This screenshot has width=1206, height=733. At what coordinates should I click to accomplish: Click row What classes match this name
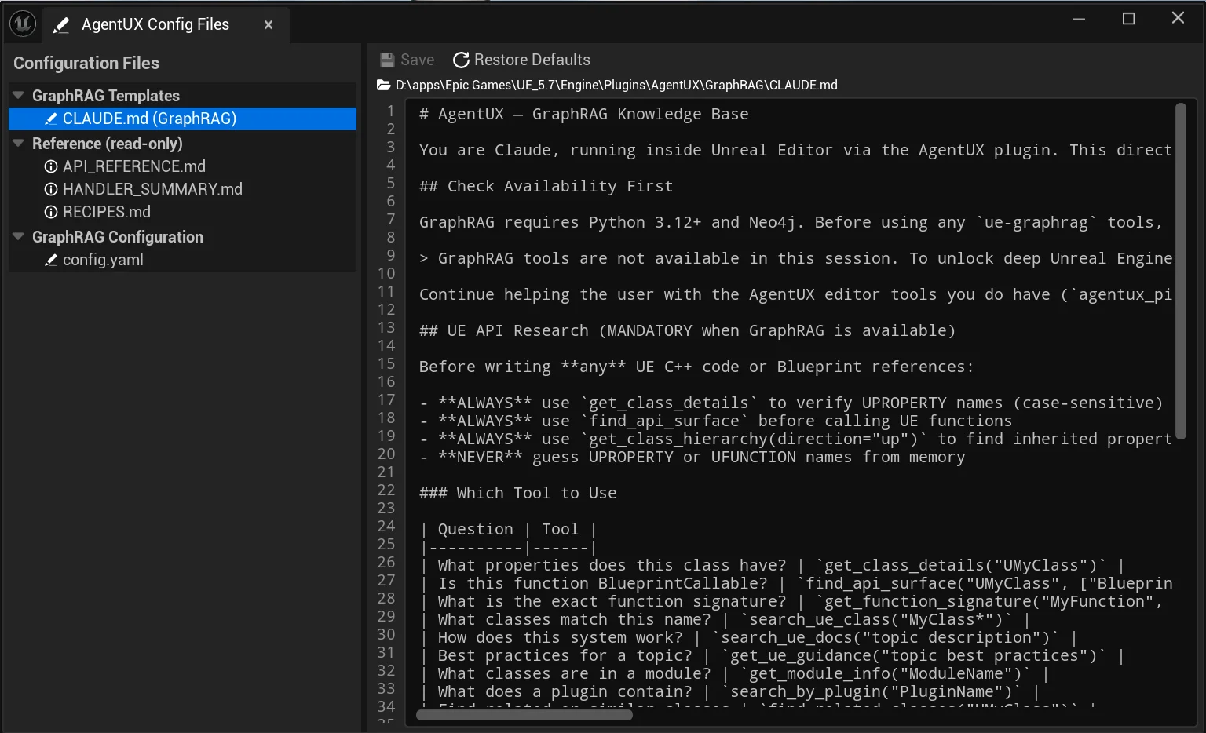pyautogui.click(x=725, y=619)
